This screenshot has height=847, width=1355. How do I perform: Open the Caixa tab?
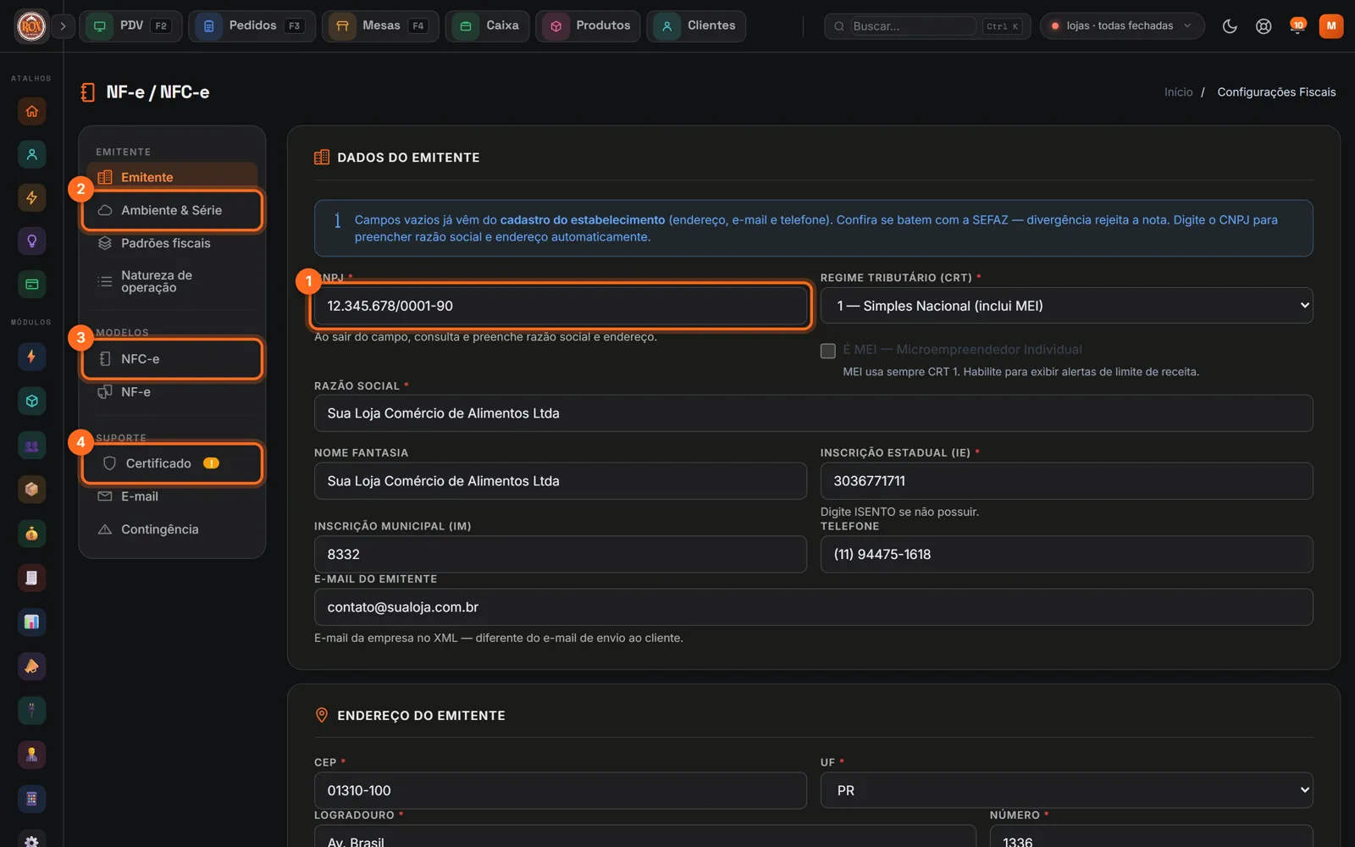487,26
